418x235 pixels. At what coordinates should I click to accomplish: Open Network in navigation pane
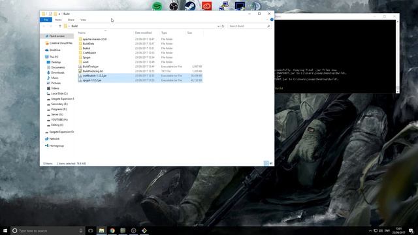pyautogui.click(x=54, y=139)
